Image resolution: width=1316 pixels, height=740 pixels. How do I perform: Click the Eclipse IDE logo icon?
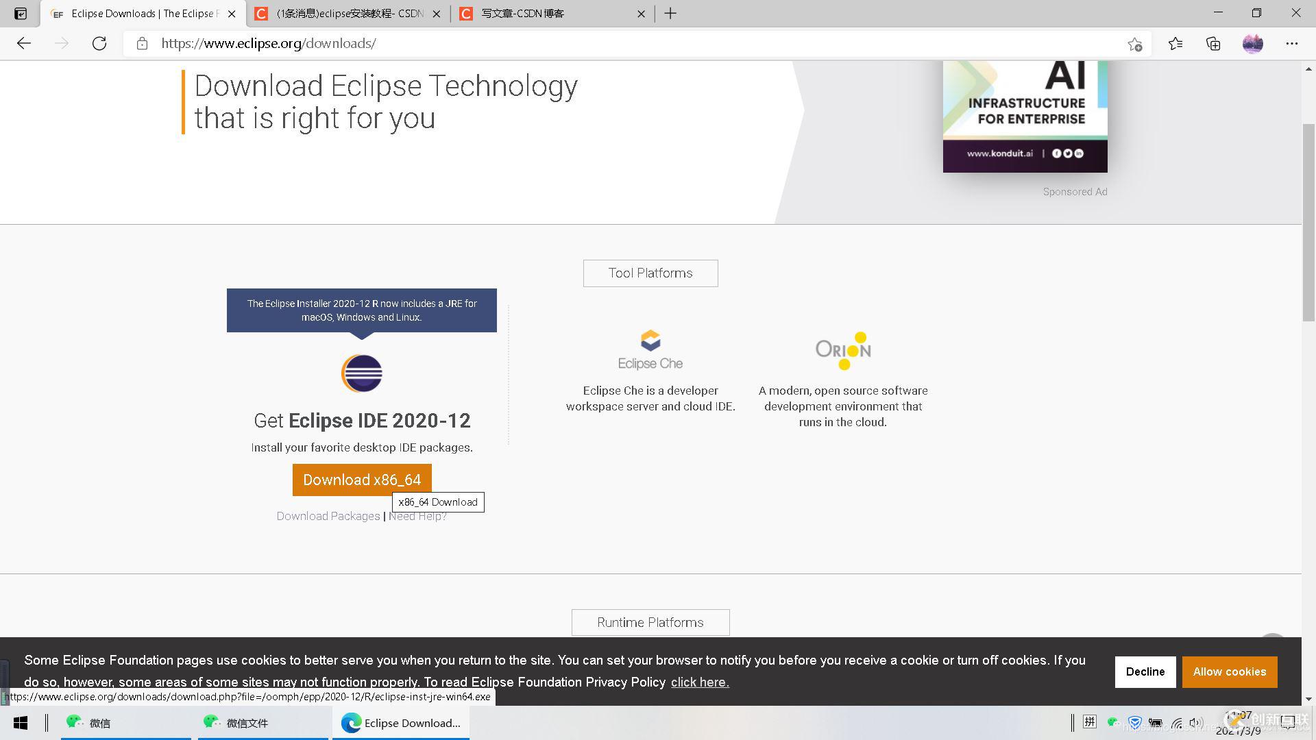coord(361,372)
